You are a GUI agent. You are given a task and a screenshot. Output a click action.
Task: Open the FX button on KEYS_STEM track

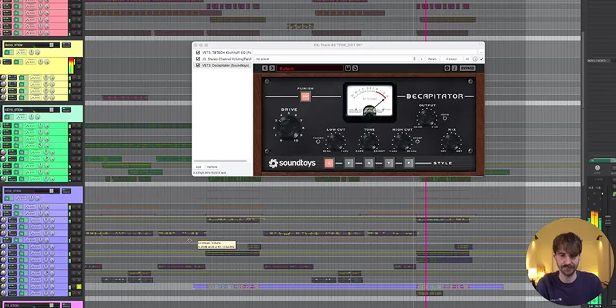[x=9, y=117]
